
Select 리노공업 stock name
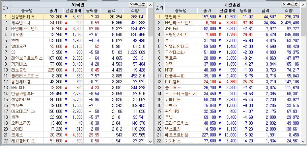pyautogui.click(x=19, y=70)
